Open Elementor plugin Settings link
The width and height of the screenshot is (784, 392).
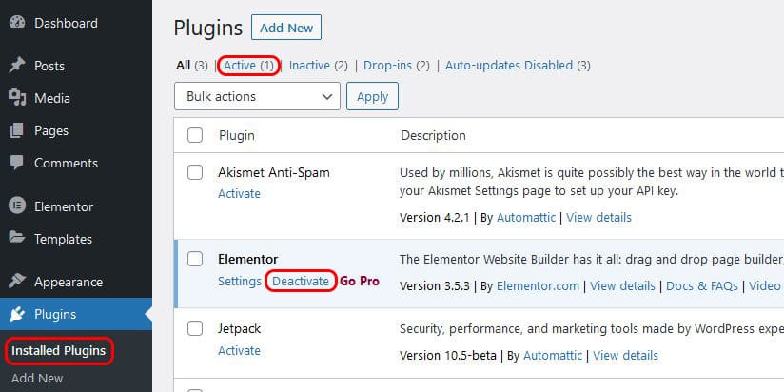(240, 282)
